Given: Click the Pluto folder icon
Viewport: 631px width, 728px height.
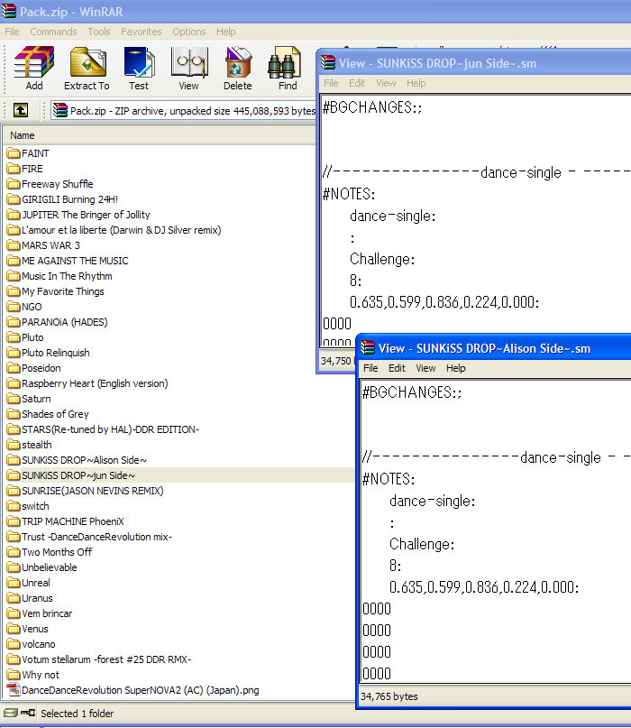Looking at the screenshot, I should pyautogui.click(x=14, y=337).
